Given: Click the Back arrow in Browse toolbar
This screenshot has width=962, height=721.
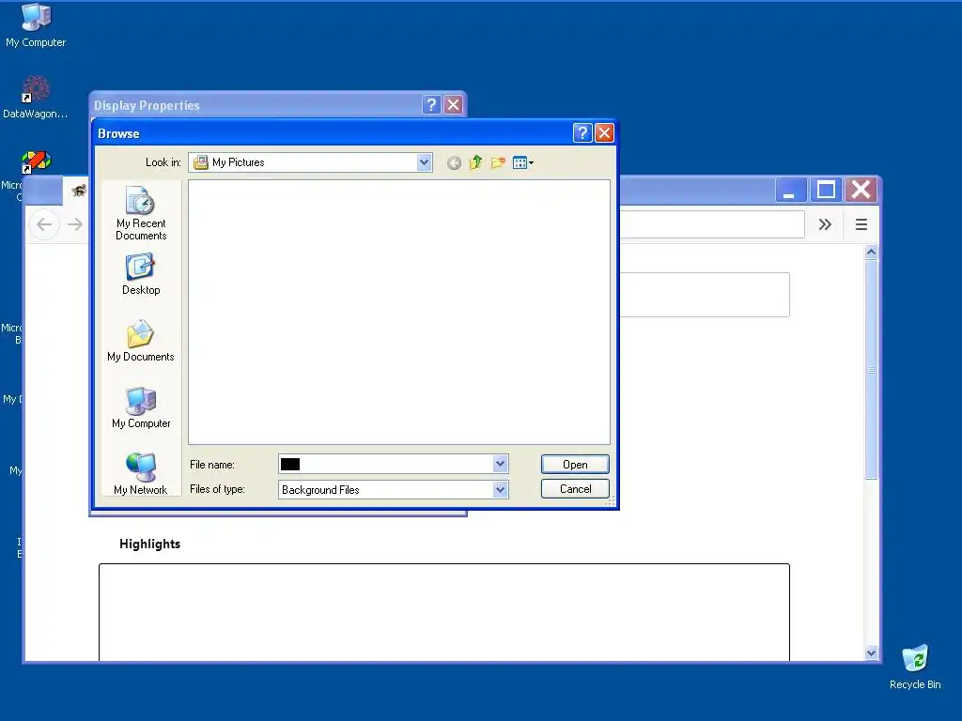Looking at the screenshot, I should 454,163.
